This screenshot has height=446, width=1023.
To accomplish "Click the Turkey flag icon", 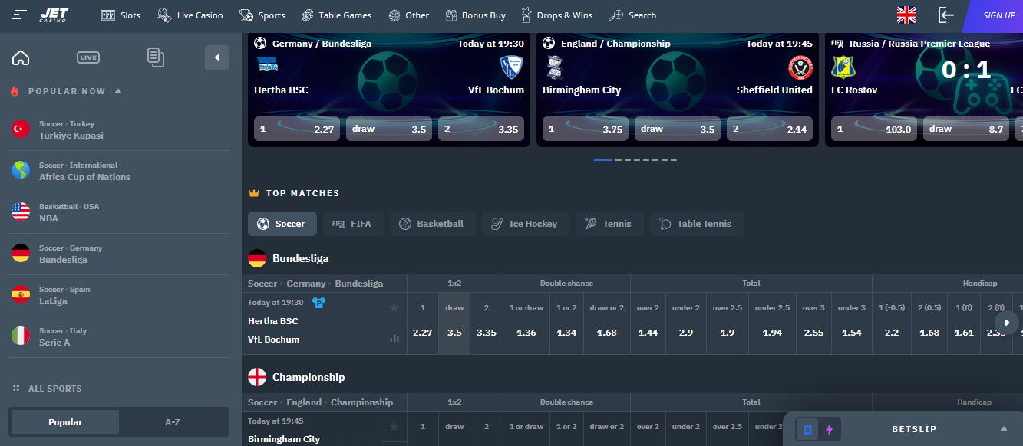I will (x=21, y=129).
